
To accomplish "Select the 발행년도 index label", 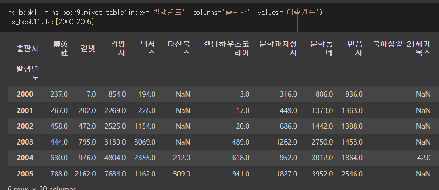I will pyautogui.click(x=27, y=72).
